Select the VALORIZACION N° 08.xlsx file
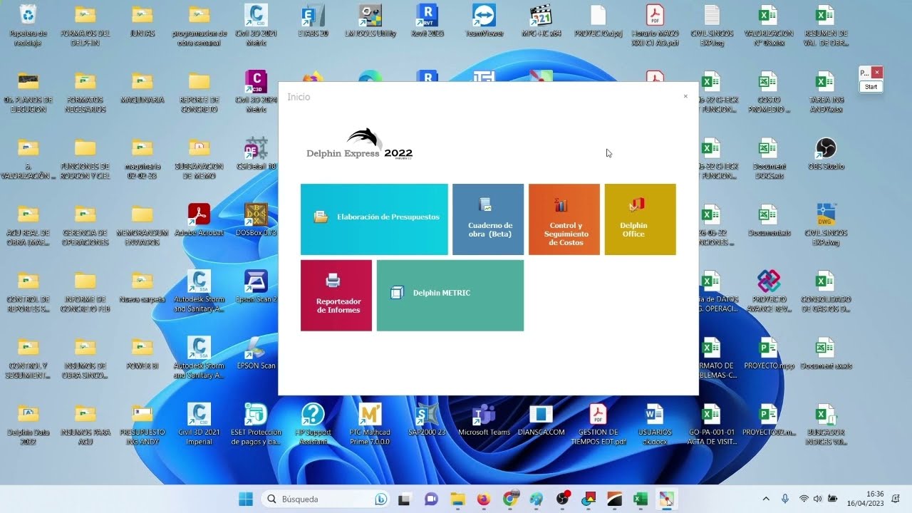The image size is (912, 513). [768, 24]
